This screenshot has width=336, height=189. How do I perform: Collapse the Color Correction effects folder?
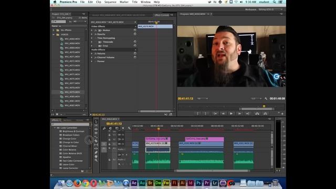click(x=55, y=128)
